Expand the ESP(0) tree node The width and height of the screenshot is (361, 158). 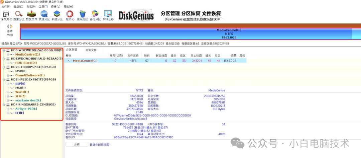(8, 84)
